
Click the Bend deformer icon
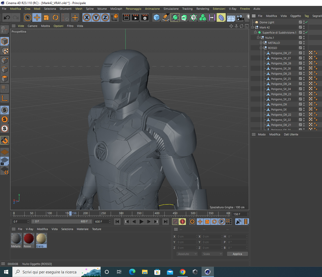[221, 17]
